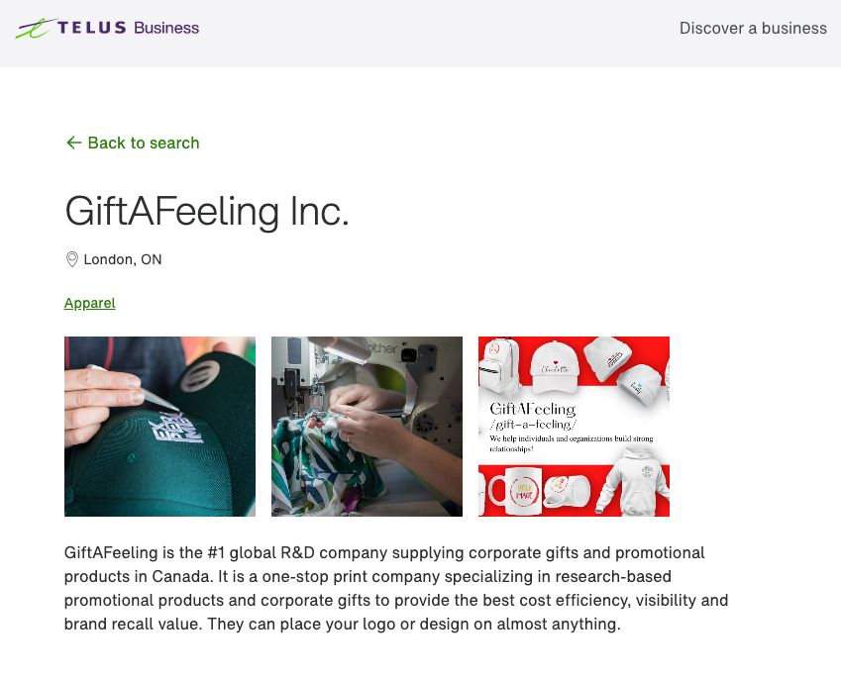Image resolution: width=841 pixels, height=677 pixels.
Task: Click the green TELUS swoosh logo icon
Action: (36, 28)
